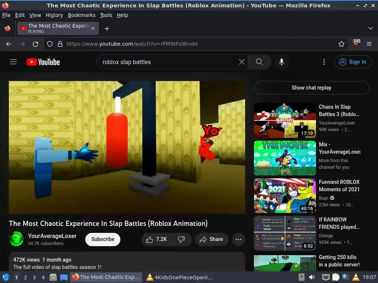The width and height of the screenshot is (378, 283).
Task: Click the Chaos In Slap Battles 3 title
Action: [339, 111]
